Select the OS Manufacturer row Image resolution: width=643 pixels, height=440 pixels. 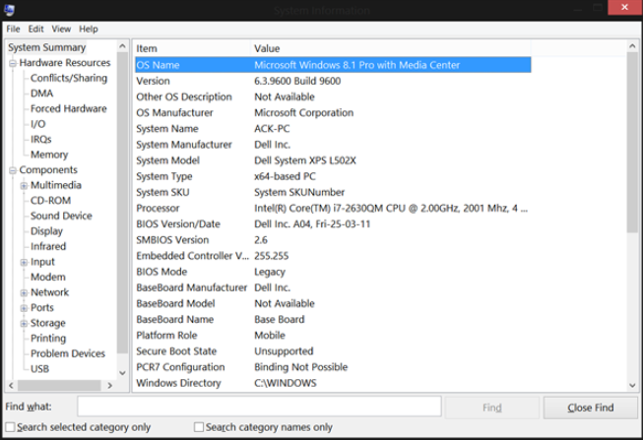333,113
